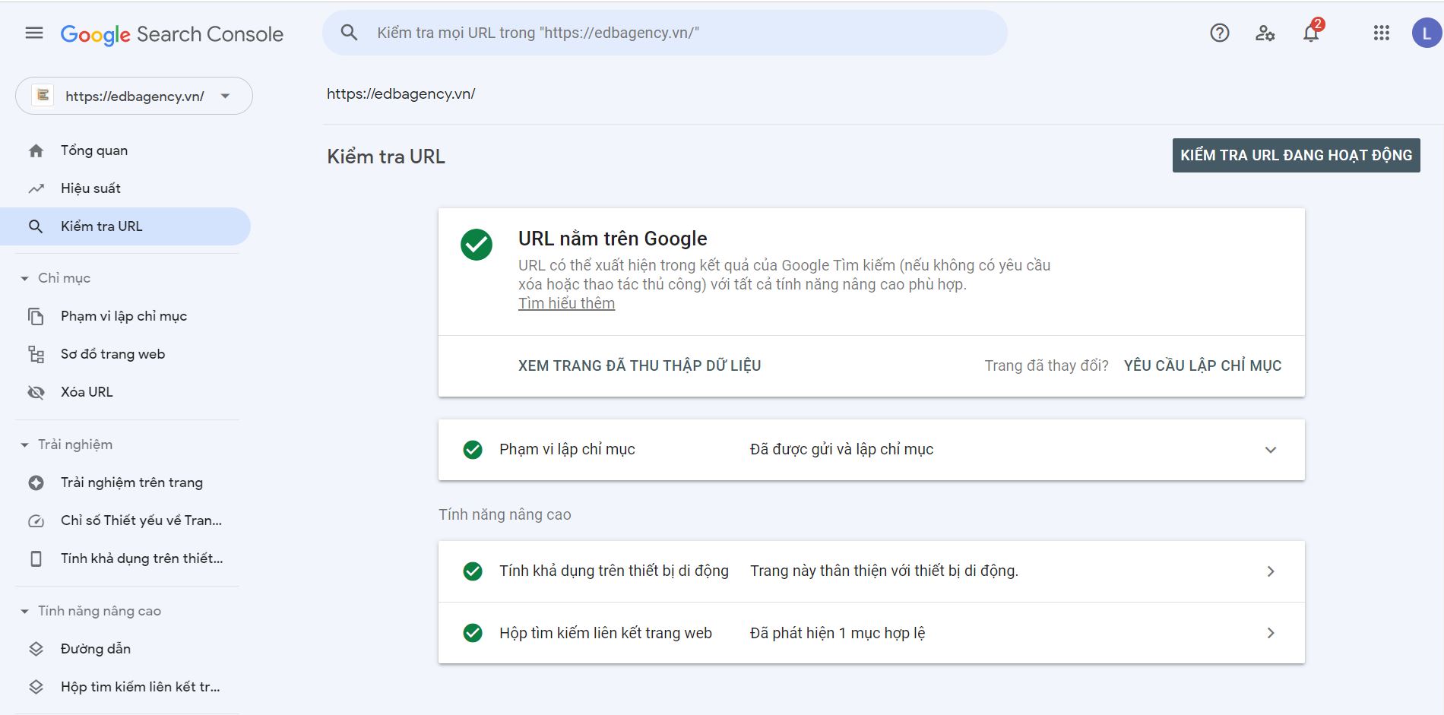Click the user permissions settings icon
This screenshot has height=715, width=1444.
[1265, 34]
